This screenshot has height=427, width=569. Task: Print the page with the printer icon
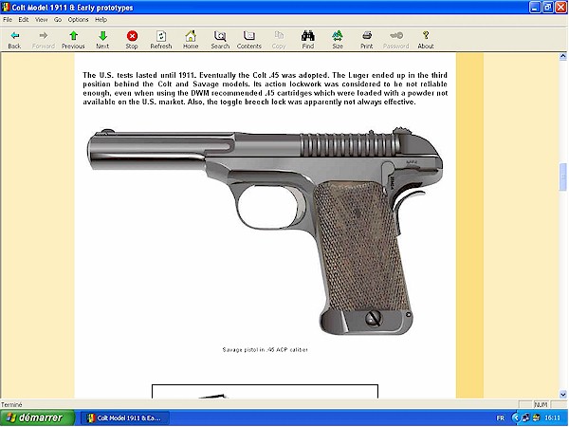(366, 40)
